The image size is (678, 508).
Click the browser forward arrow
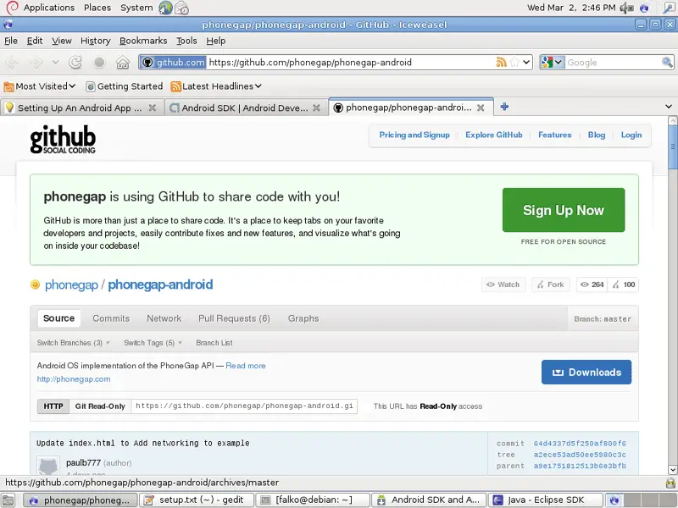36,63
